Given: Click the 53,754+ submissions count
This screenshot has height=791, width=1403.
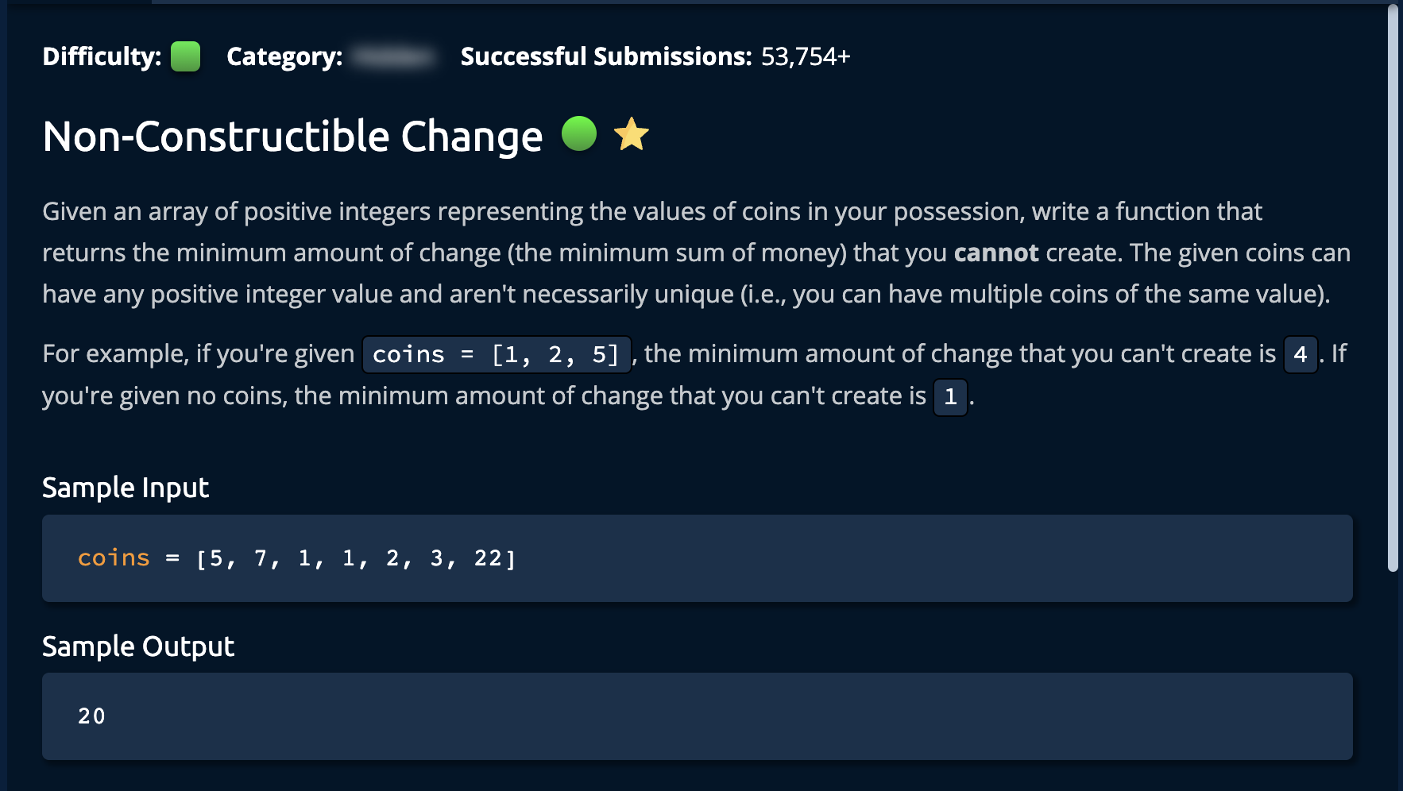Looking at the screenshot, I should click(806, 56).
